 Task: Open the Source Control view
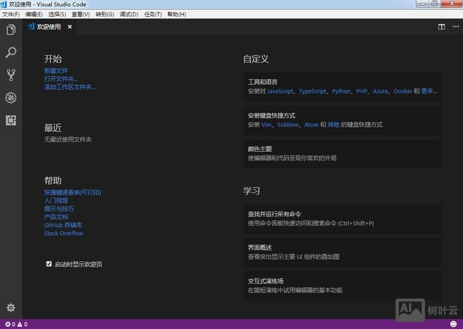[11, 75]
